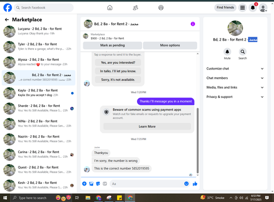Send a thumbs up like
The width and height of the screenshot is (274, 202).
[195, 184]
